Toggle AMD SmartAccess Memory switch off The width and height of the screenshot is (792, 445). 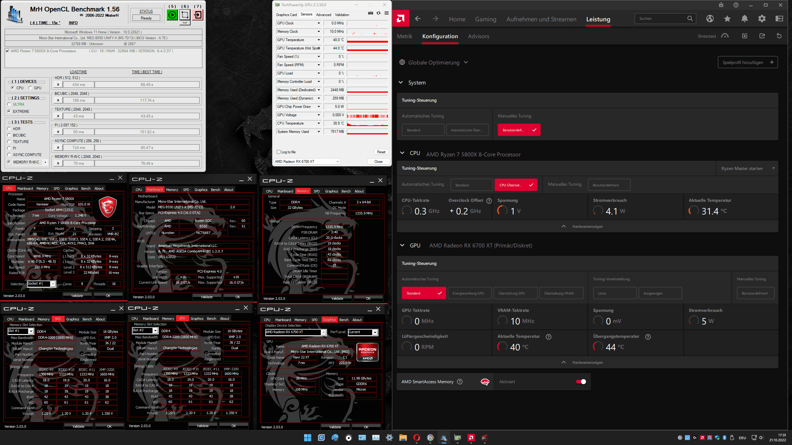click(581, 382)
